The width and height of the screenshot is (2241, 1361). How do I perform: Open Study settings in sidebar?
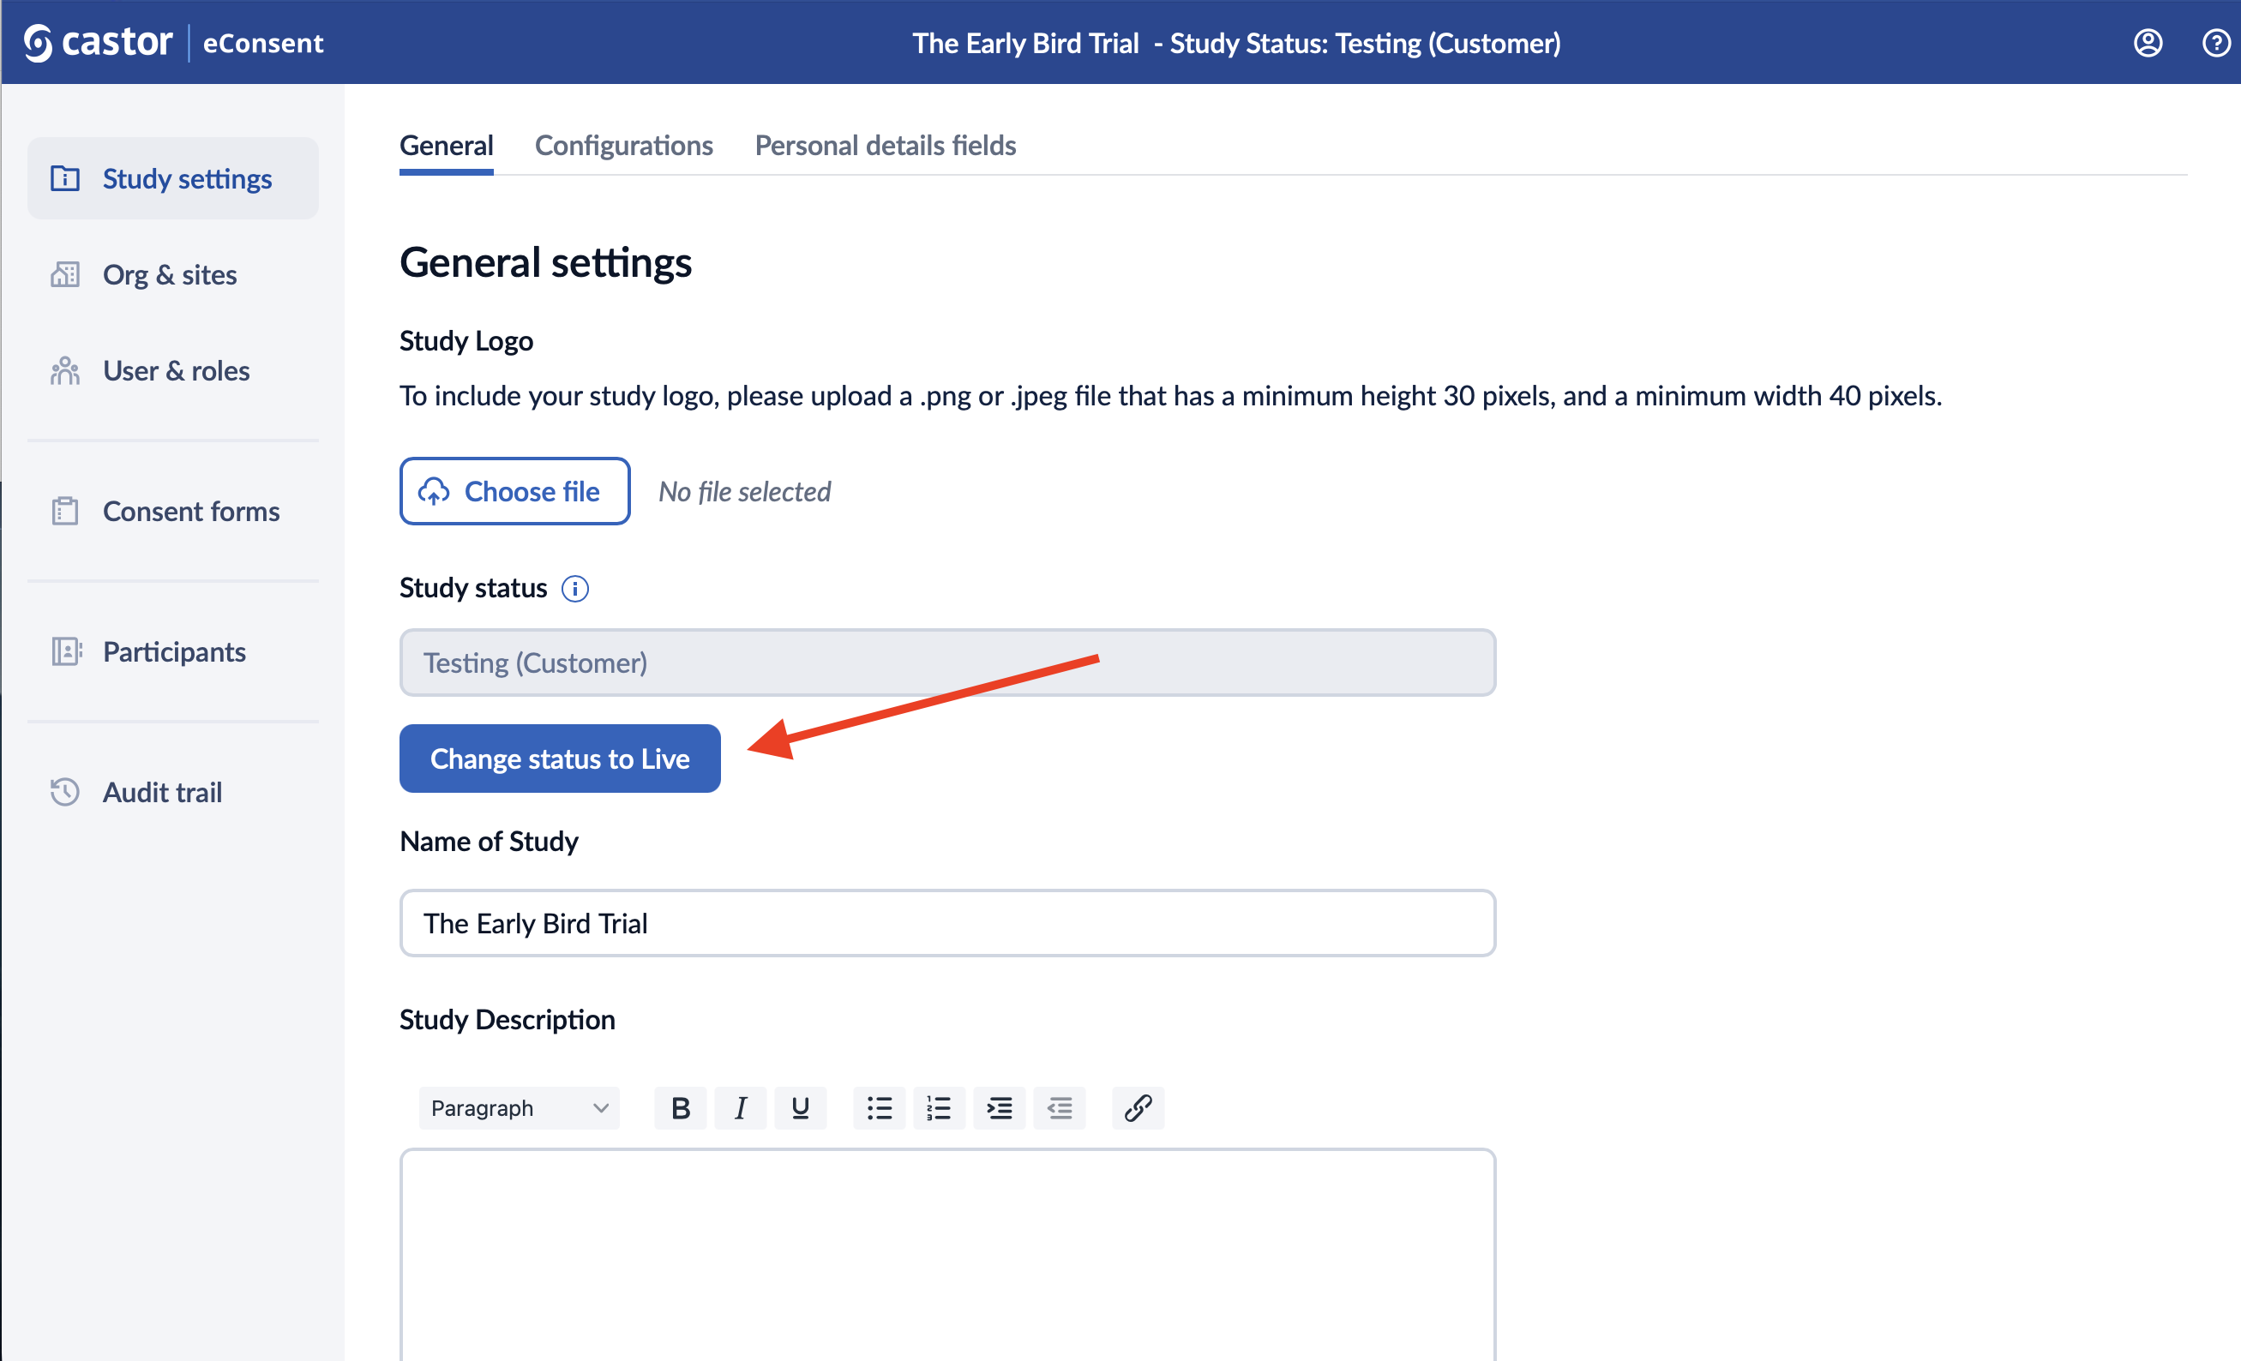[173, 178]
